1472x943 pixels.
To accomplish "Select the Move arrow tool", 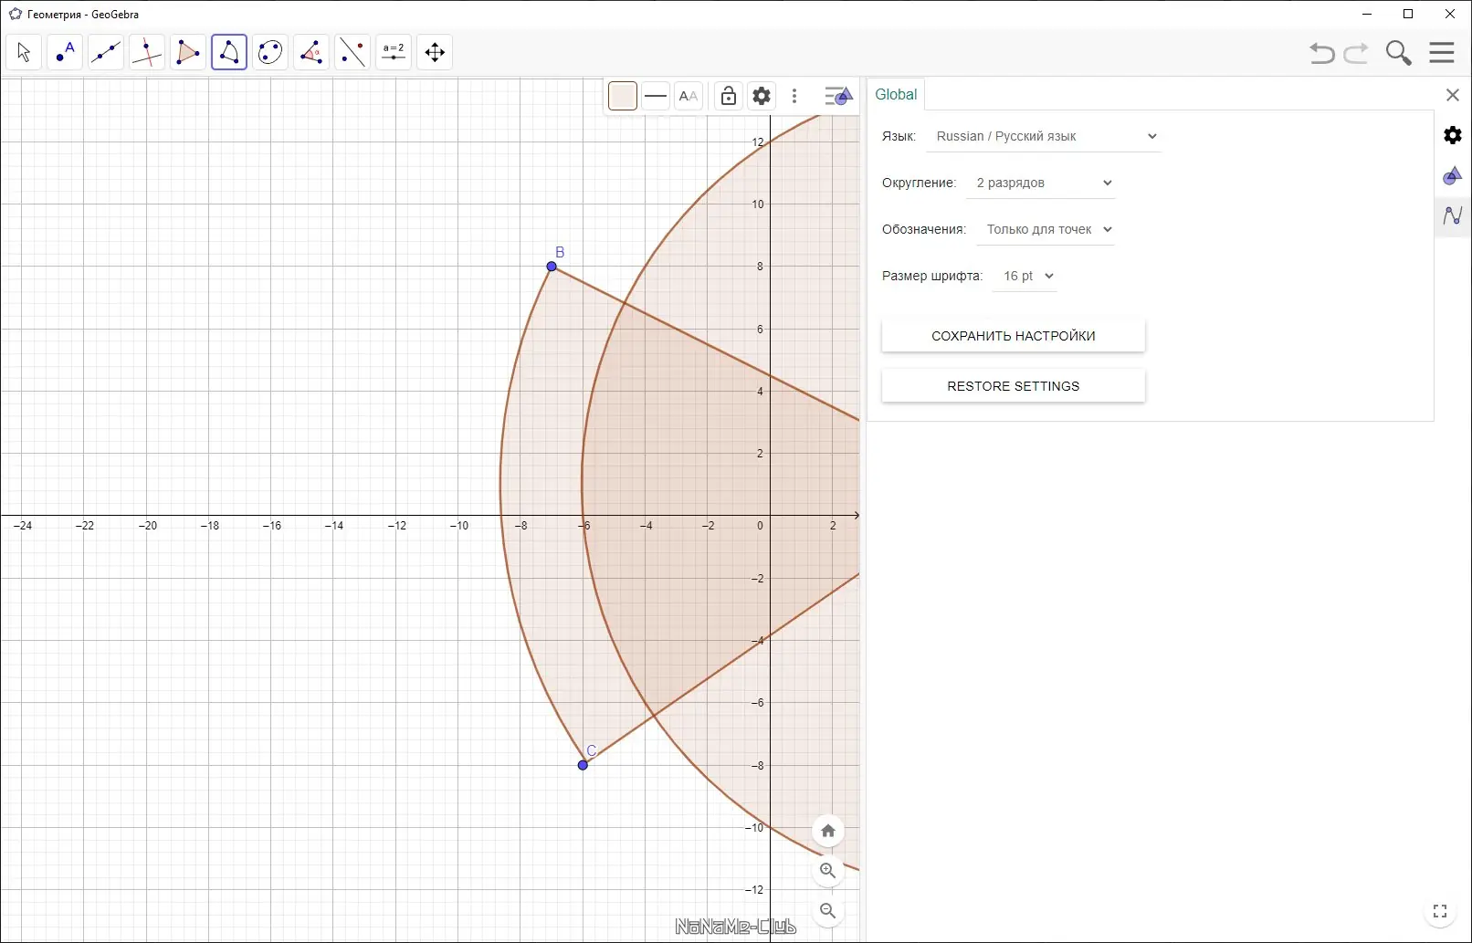I will coord(24,52).
